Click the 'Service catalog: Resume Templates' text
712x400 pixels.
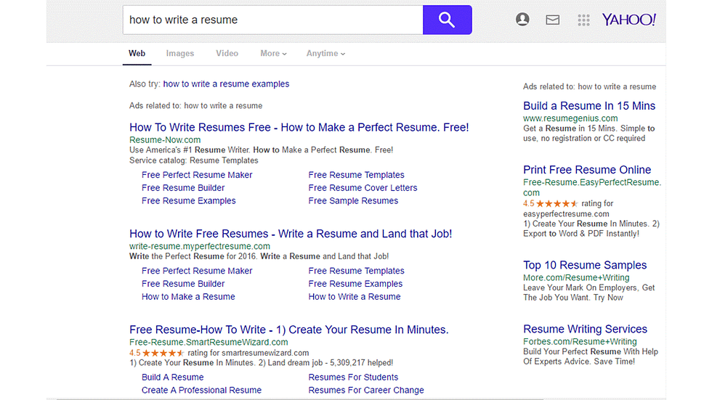point(193,160)
